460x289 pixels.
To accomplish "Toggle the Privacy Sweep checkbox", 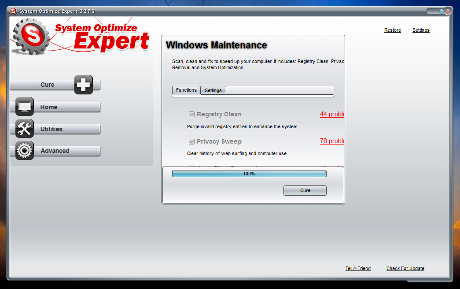I will [x=191, y=141].
